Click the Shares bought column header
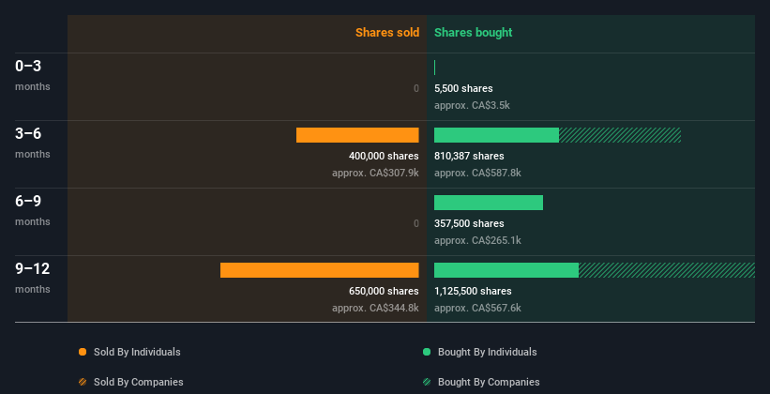This screenshot has width=770, height=394. tap(473, 33)
